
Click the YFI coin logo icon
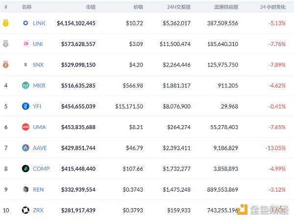[x=26, y=106]
